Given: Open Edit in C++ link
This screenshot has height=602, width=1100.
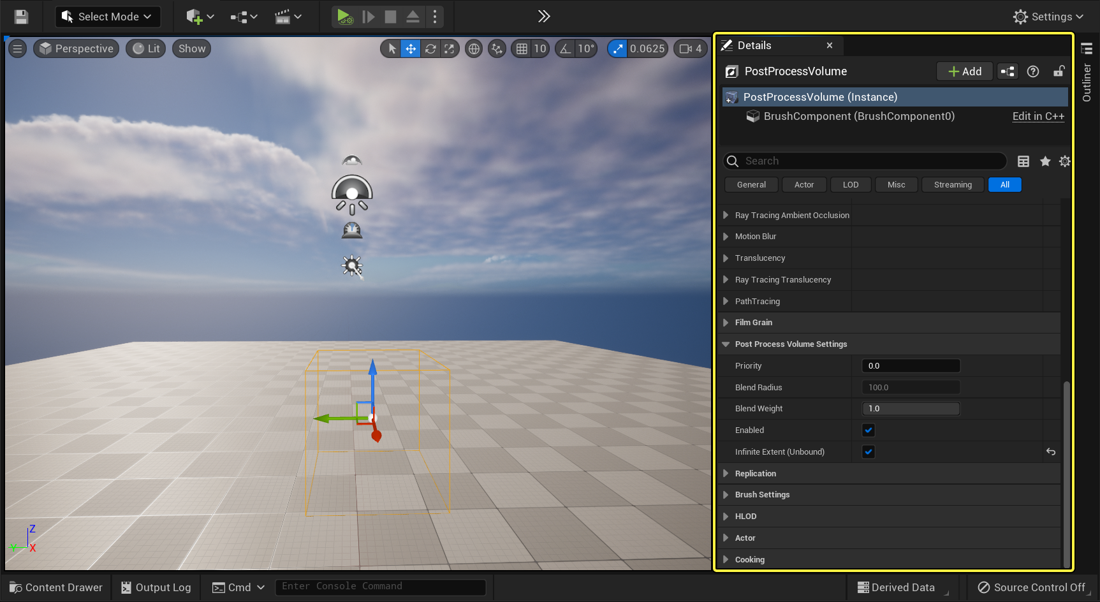Looking at the screenshot, I should (x=1038, y=116).
